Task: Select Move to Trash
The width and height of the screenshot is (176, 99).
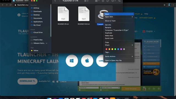Action: (x=119, y=21)
